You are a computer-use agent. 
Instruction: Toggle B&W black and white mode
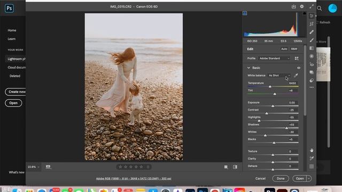pyautogui.click(x=294, y=49)
